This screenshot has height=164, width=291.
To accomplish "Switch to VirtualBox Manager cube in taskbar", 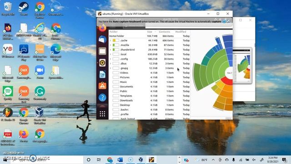I will pyautogui.click(x=141, y=160).
